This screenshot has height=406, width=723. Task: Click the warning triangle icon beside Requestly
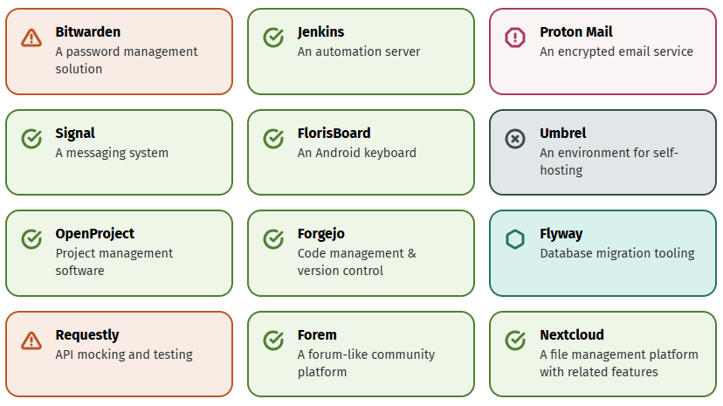pyautogui.click(x=31, y=340)
